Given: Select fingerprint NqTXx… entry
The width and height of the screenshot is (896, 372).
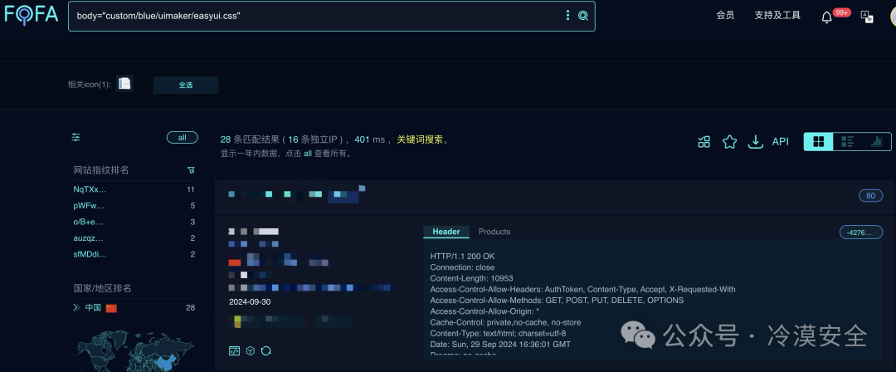Looking at the screenshot, I should [90, 189].
